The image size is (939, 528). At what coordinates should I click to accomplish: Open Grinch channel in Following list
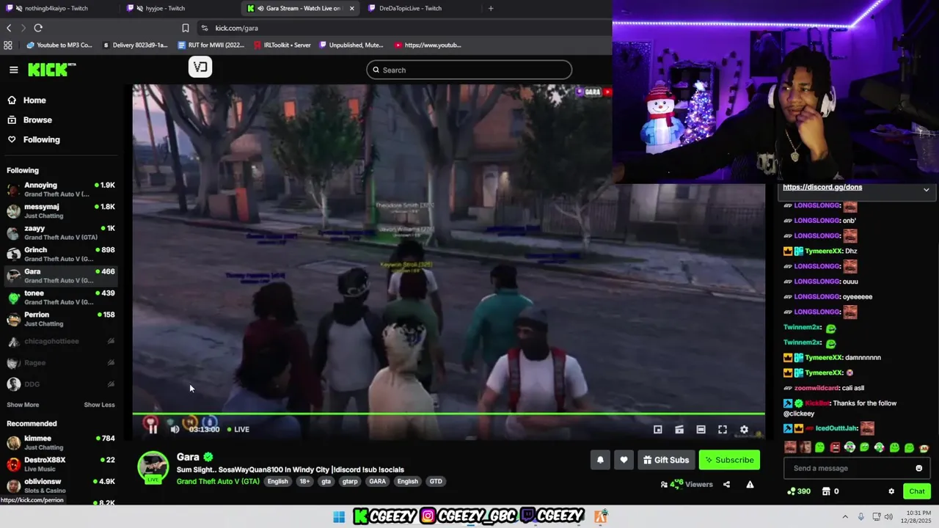[x=61, y=254]
